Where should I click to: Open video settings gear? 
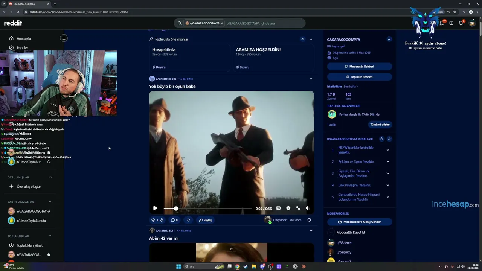click(x=288, y=208)
